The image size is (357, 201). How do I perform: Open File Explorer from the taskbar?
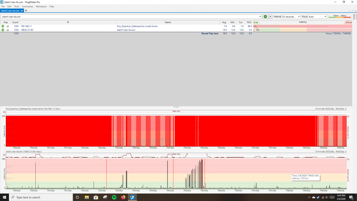pyautogui.click(x=87, y=197)
